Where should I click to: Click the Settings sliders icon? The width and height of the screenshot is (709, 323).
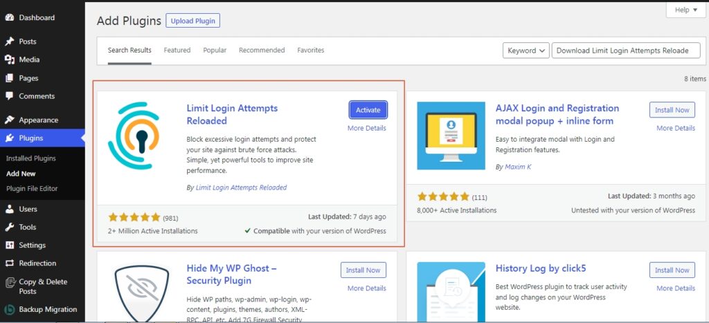click(x=10, y=246)
